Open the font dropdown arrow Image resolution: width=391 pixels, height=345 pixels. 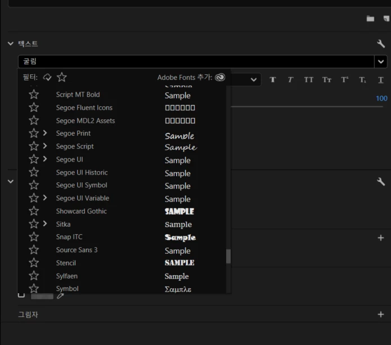(x=381, y=61)
